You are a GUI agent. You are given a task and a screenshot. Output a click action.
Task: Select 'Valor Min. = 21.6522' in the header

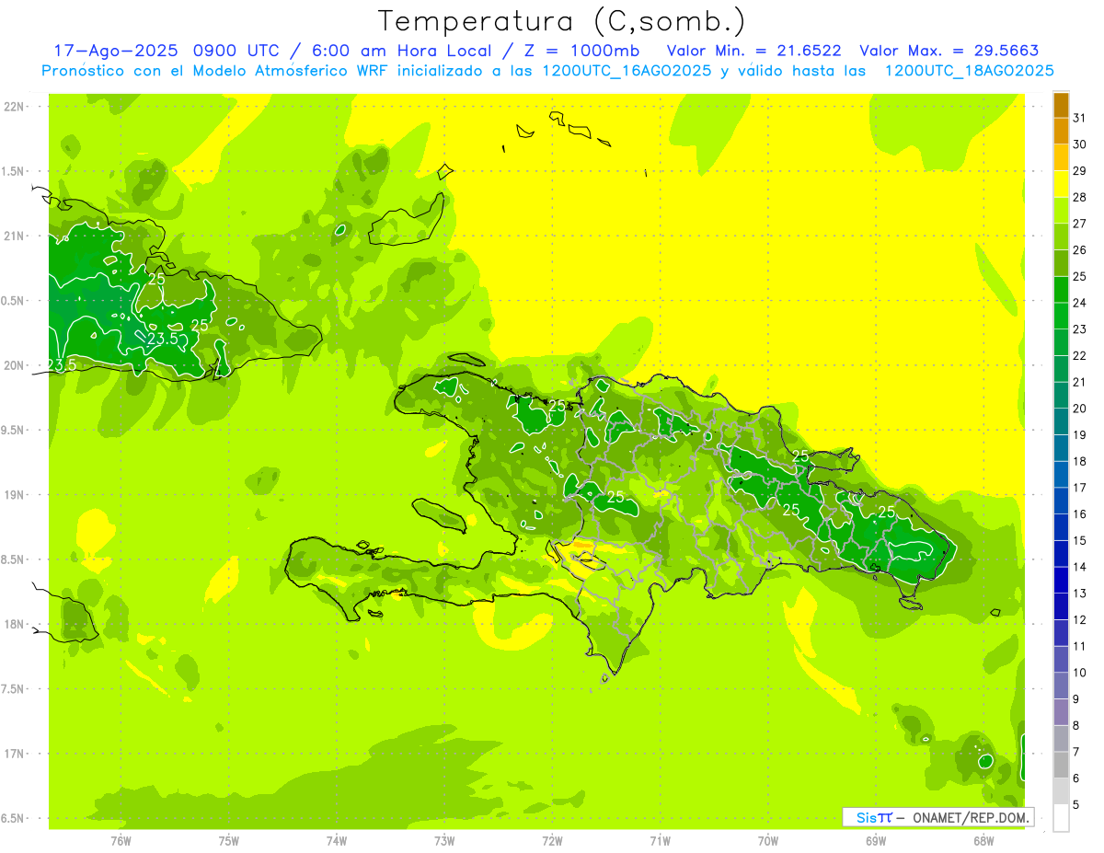click(753, 51)
